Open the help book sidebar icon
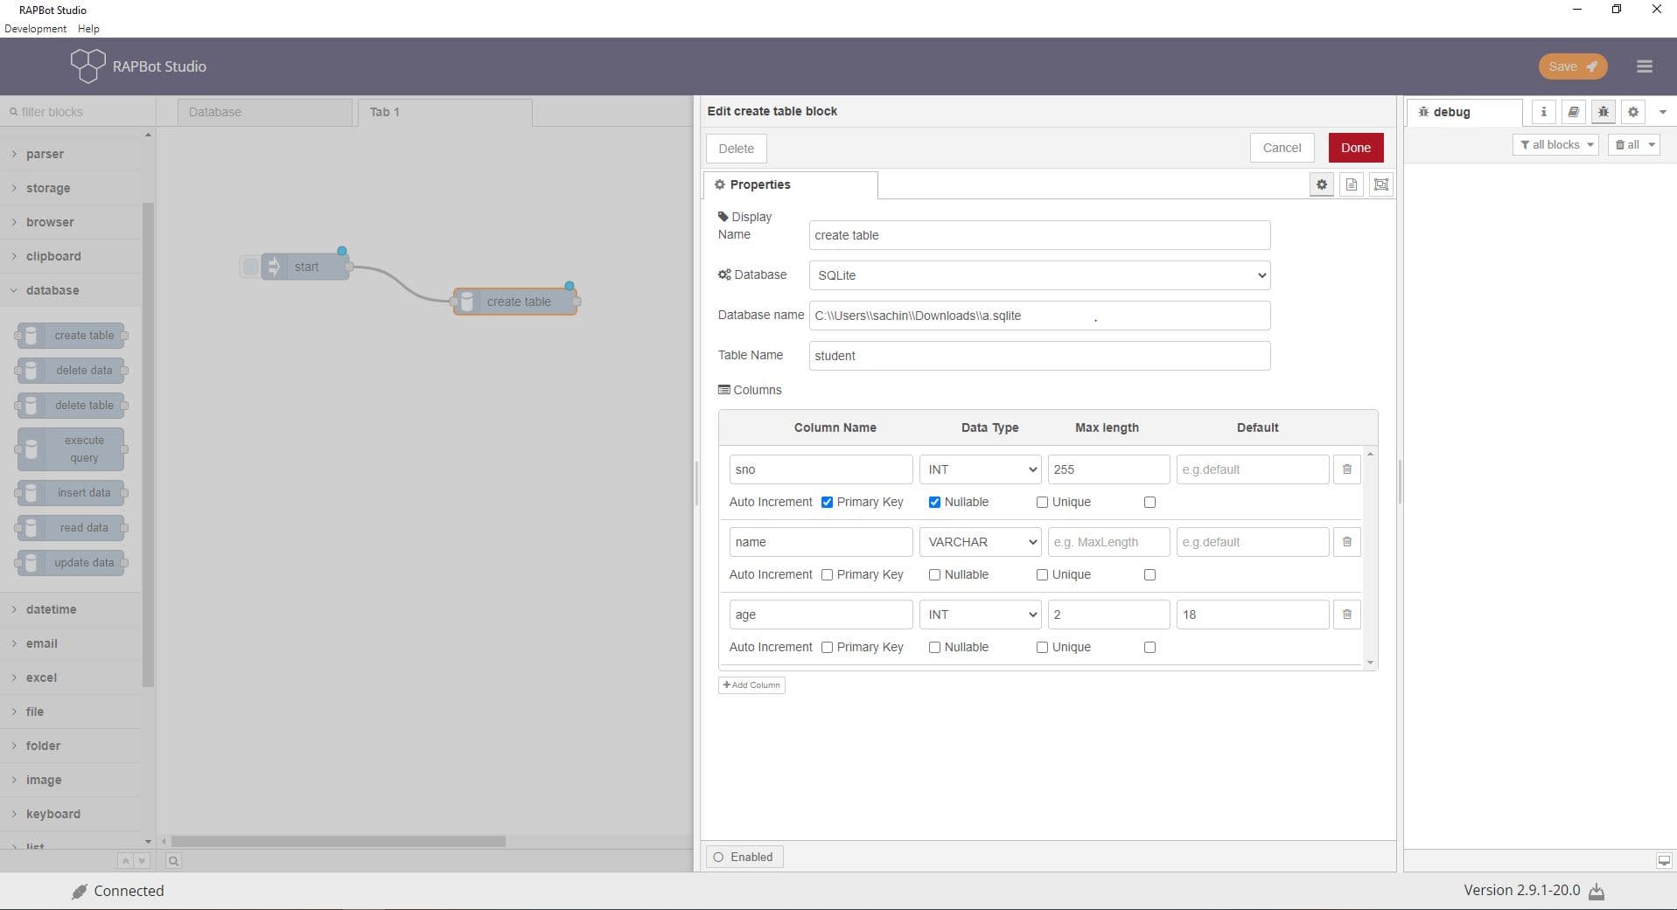Screen dimensions: 1677x910 pos(1574,112)
